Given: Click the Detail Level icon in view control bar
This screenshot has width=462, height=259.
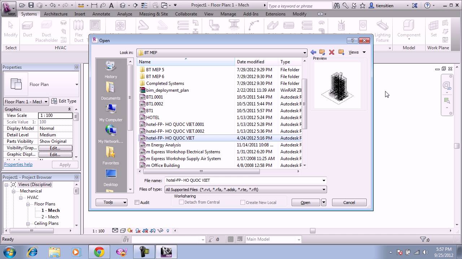Looking at the screenshot, I should 115,231.
